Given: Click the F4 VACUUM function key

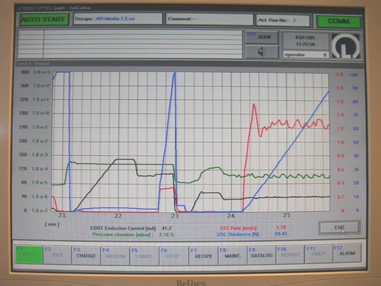Looking at the screenshot, I should [x=116, y=256].
